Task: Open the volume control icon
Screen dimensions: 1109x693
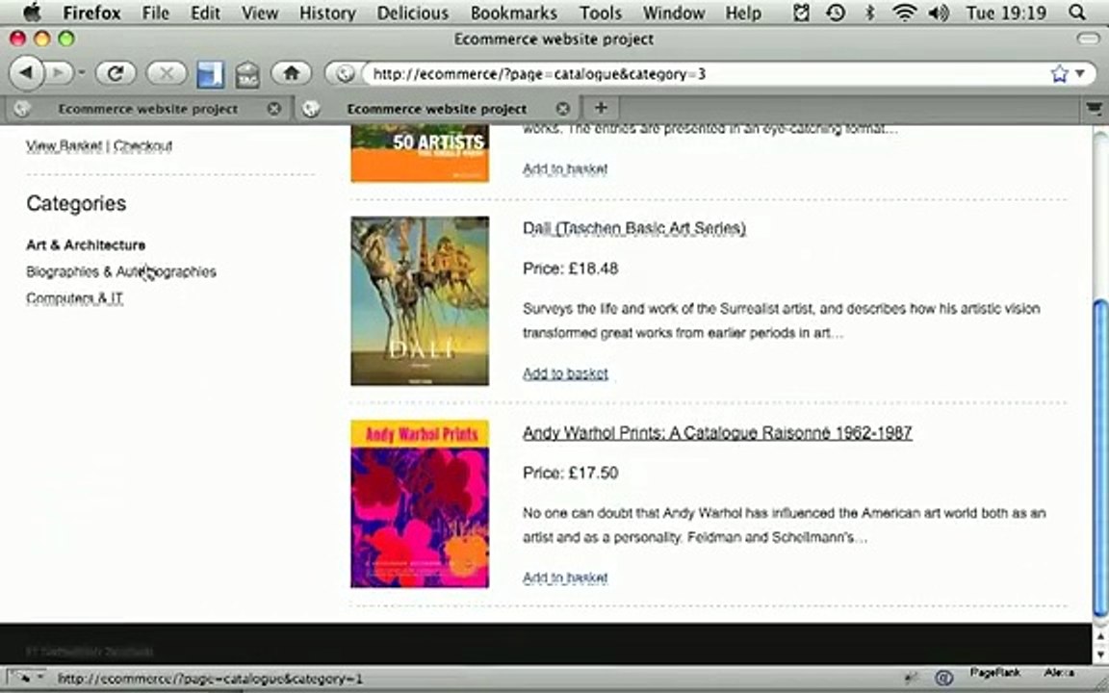Action: 939,13
